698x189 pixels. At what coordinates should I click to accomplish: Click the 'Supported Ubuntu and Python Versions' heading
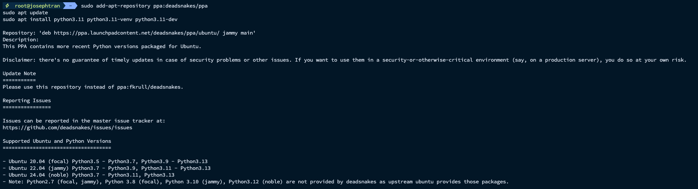click(x=57, y=141)
